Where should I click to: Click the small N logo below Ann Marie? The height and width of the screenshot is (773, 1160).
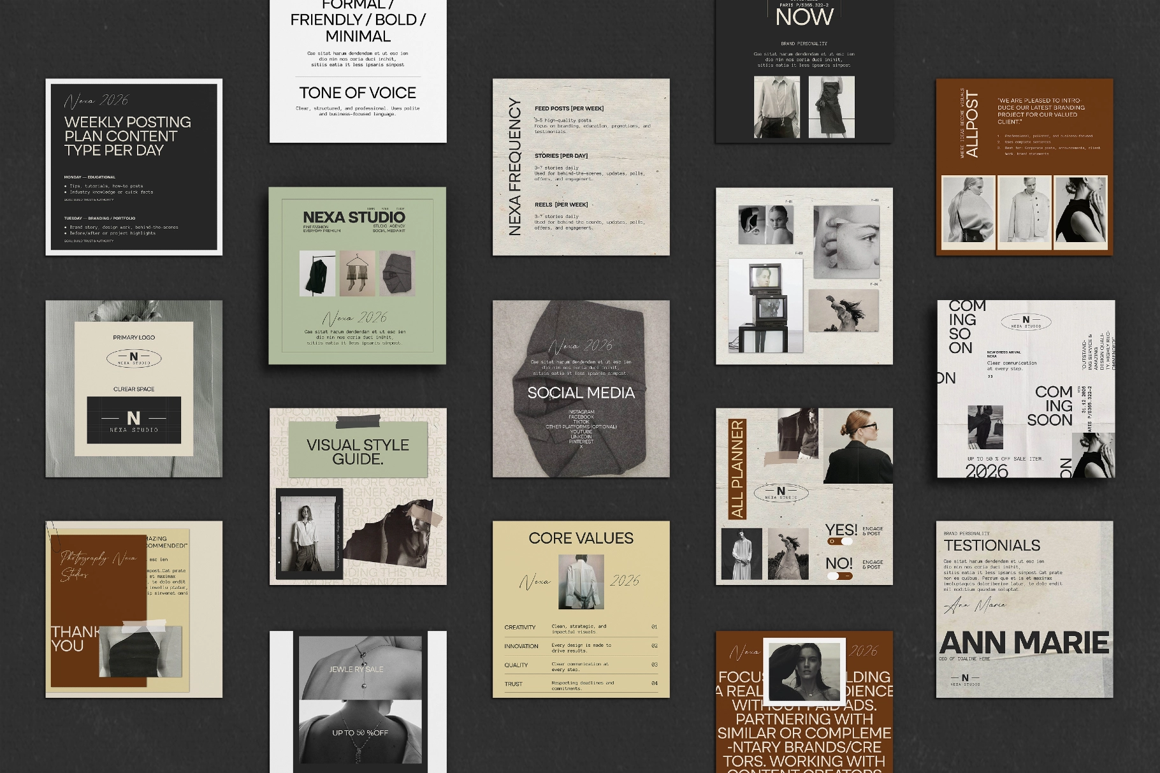click(x=965, y=680)
